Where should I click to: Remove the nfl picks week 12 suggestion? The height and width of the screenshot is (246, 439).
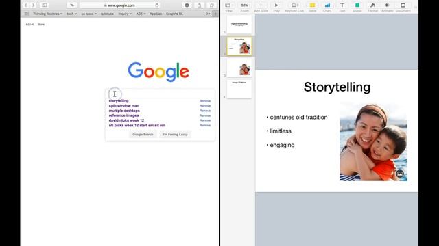tap(205, 125)
